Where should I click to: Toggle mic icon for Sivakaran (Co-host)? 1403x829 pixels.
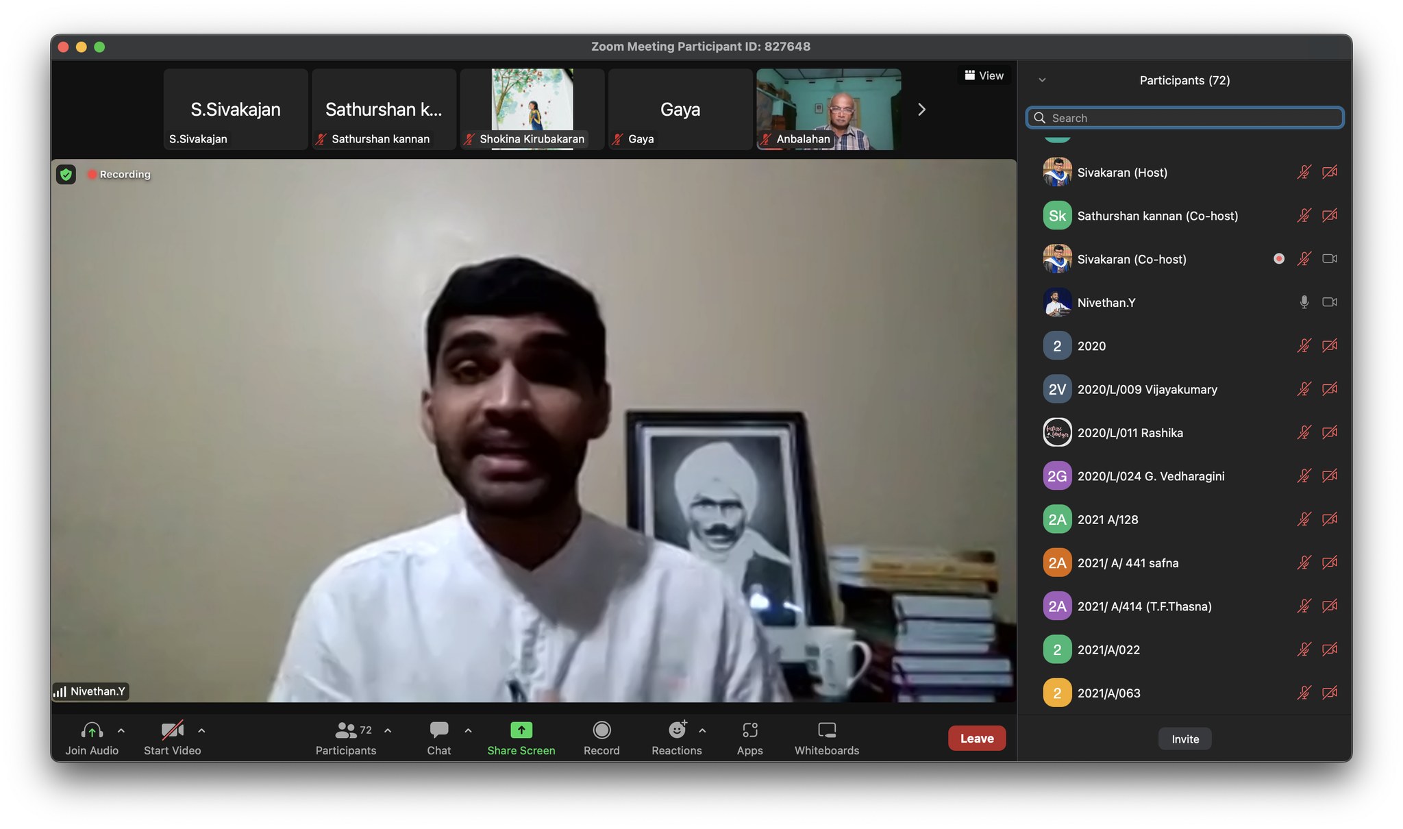pos(1304,259)
